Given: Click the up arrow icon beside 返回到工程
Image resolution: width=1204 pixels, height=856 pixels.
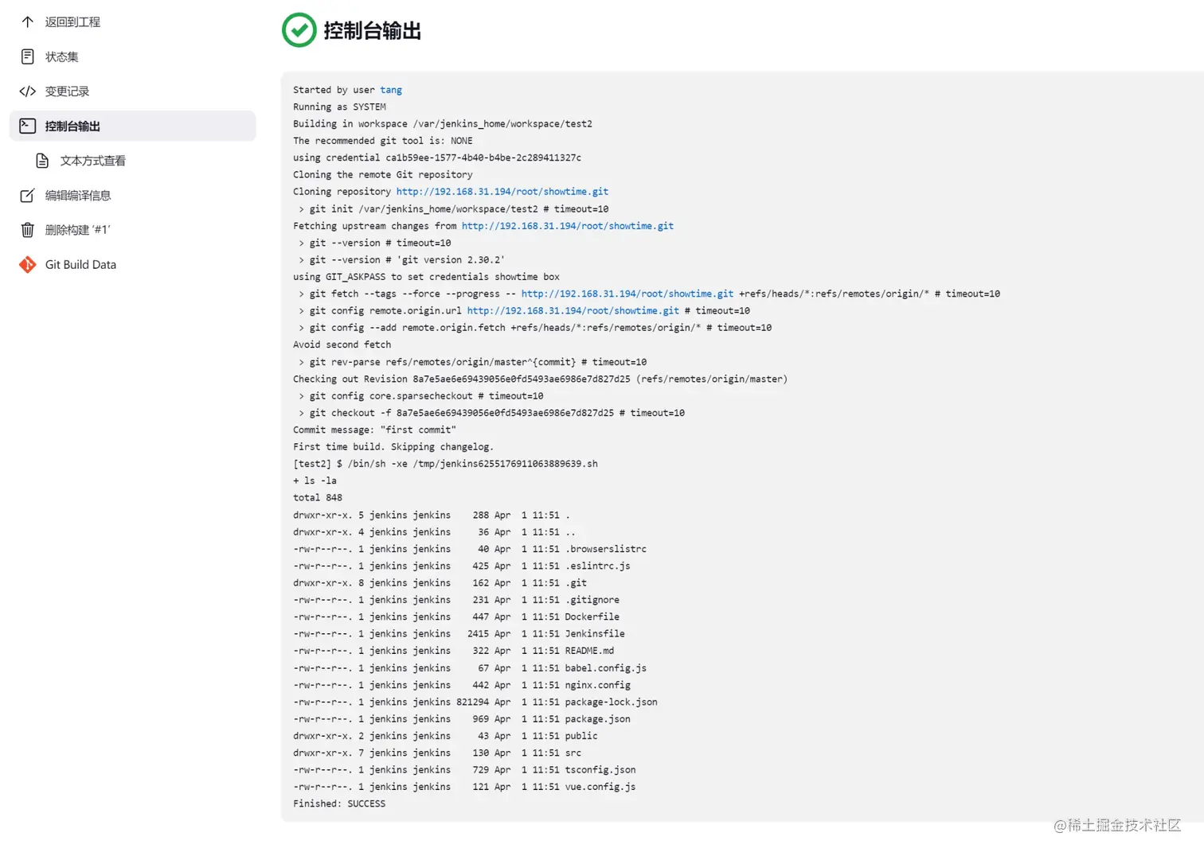Looking at the screenshot, I should tap(28, 22).
